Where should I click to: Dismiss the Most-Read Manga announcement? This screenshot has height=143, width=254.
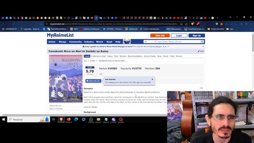point(203,46)
